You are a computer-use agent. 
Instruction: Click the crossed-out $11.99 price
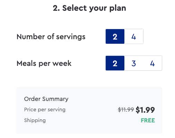pos(126,110)
